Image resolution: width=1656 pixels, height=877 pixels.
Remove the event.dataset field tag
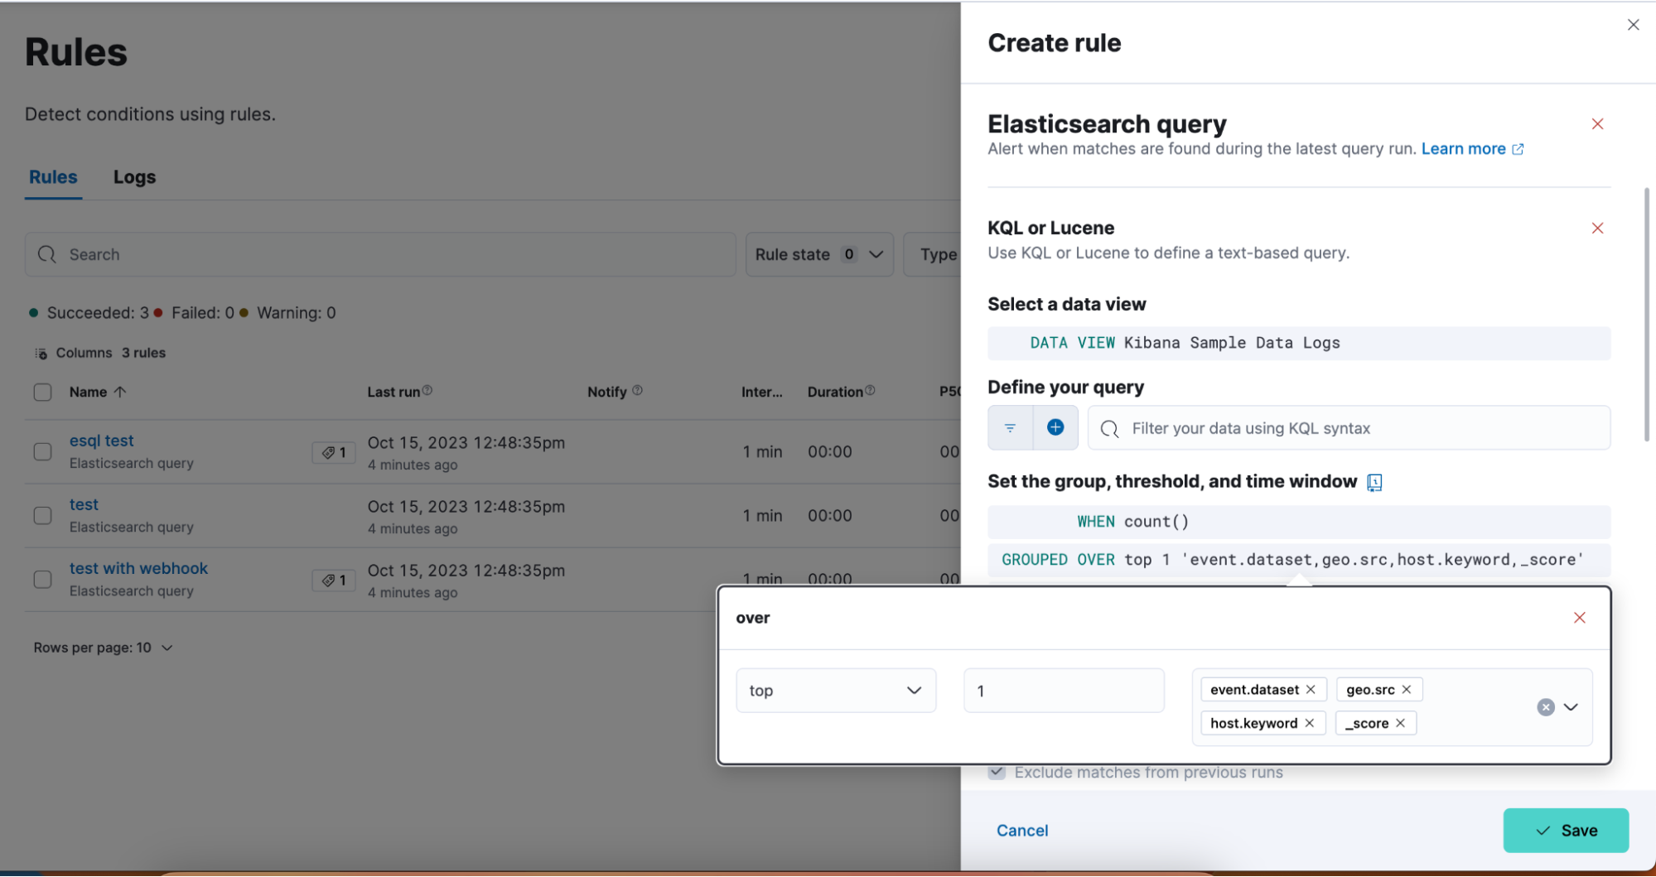click(x=1311, y=690)
